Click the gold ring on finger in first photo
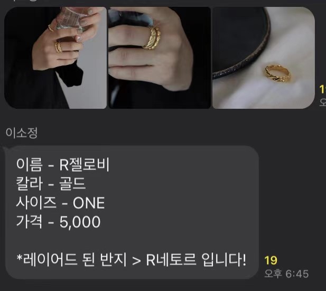326x291 pixels. coord(59,46)
